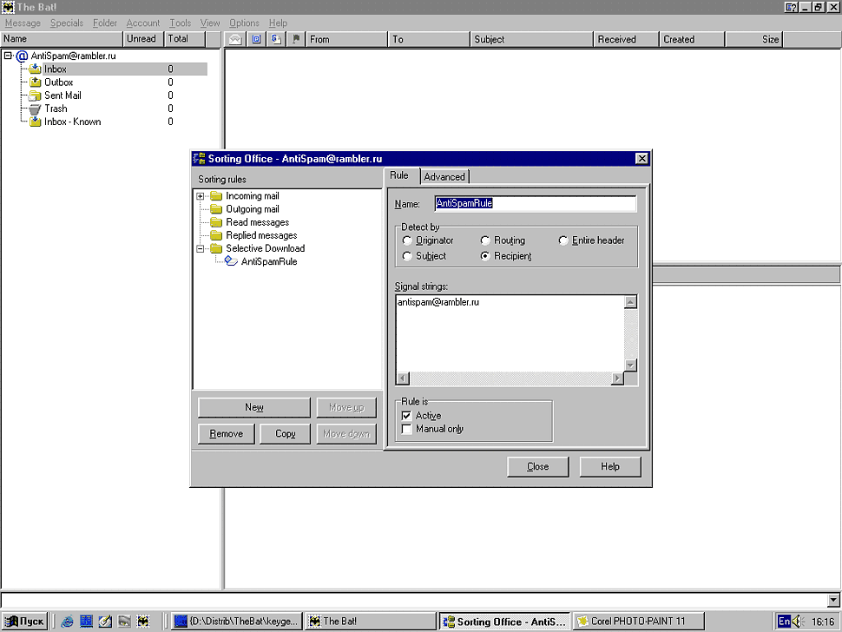The width and height of the screenshot is (842, 632).
Task: Click the Outbox folder icon
Action: click(36, 82)
